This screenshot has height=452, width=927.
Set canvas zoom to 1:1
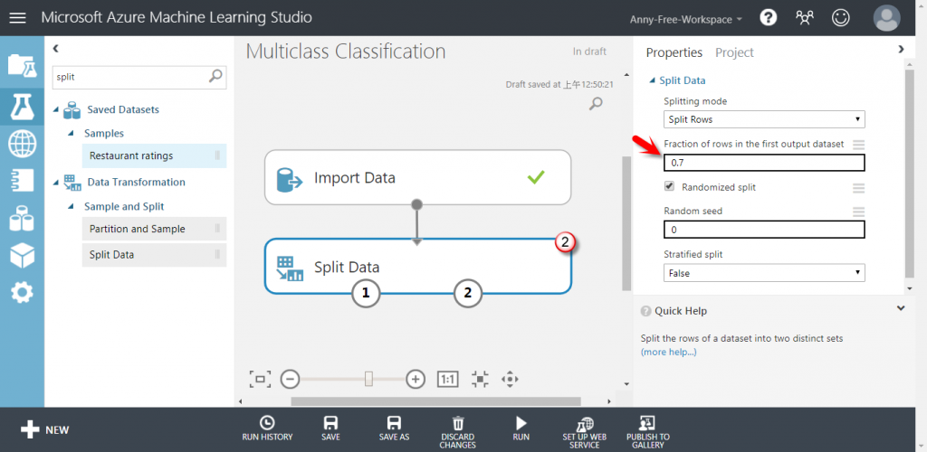coord(447,379)
